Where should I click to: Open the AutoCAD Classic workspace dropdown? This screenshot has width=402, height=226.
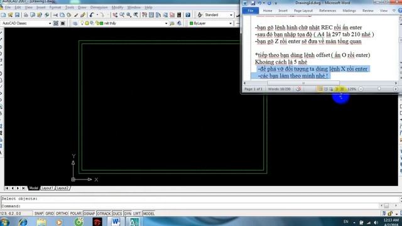click(50, 23)
